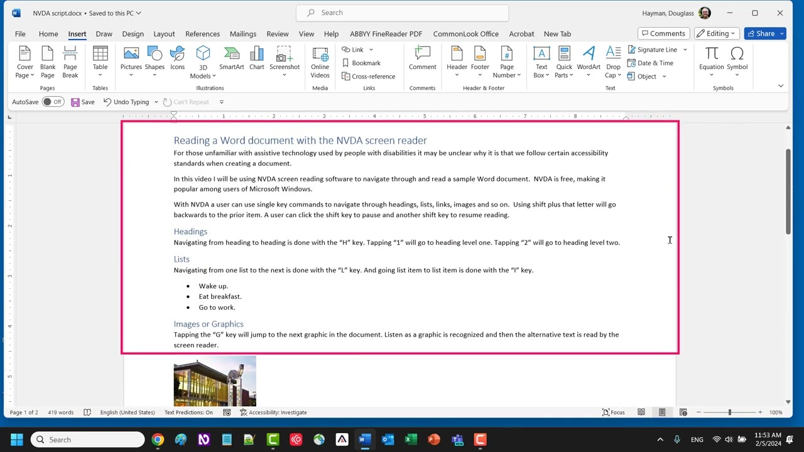Insert an Equation

[712, 62]
